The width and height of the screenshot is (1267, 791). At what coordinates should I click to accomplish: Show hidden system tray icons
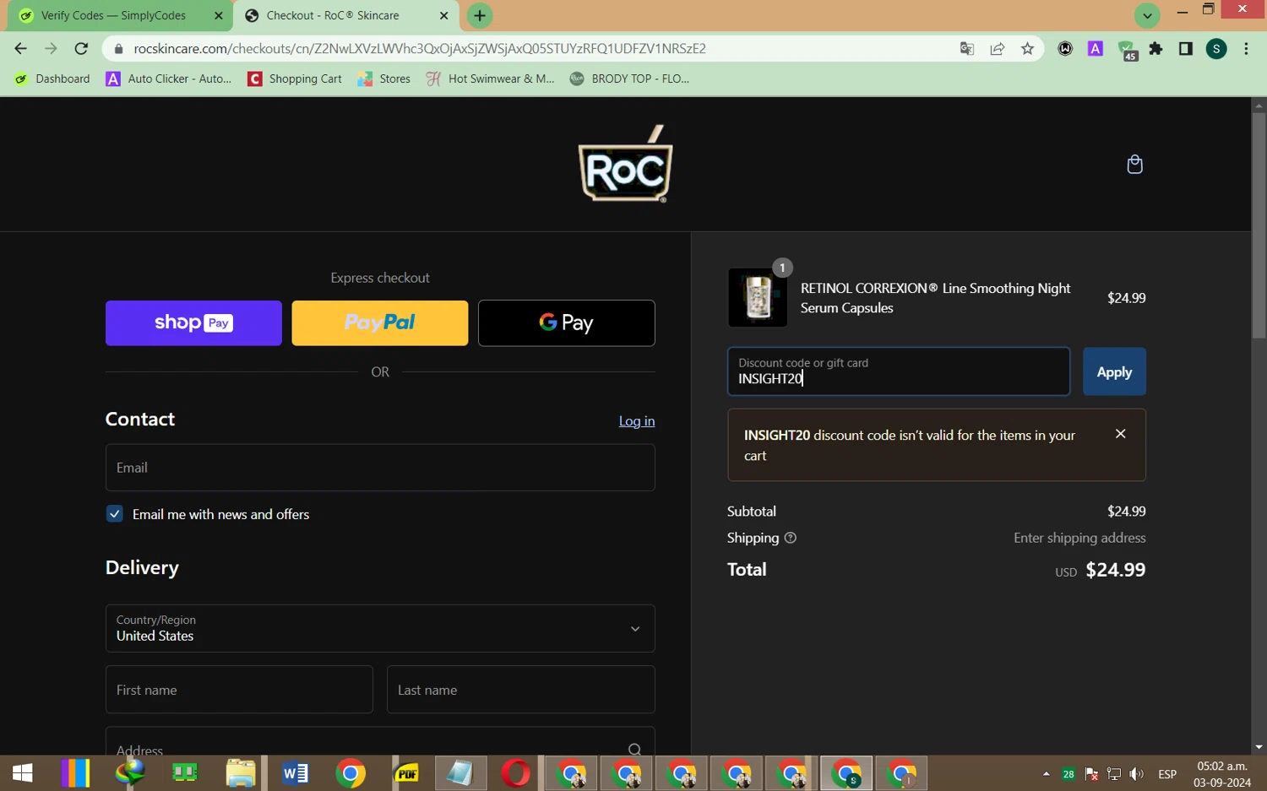[1046, 774]
